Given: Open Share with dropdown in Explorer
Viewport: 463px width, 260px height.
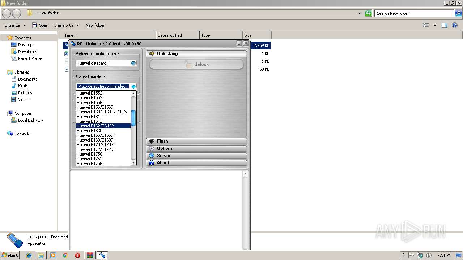Looking at the screenshot, I should pyautogui.click(x=67, y=25).
